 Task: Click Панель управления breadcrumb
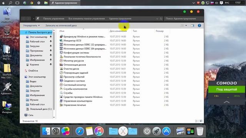pyautogui.click(x=54, y=19)
